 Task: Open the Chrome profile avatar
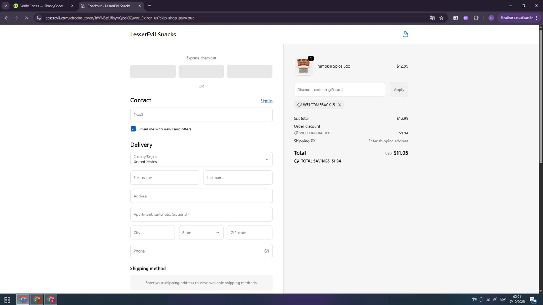tap(491, 18)
